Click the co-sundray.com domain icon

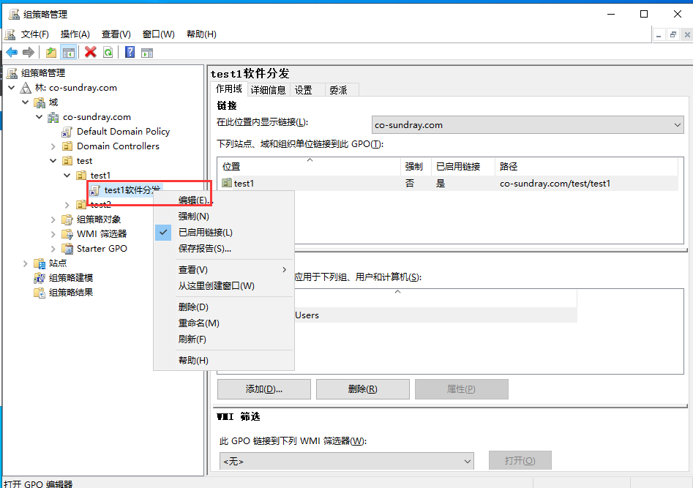(x=53, y=117)
